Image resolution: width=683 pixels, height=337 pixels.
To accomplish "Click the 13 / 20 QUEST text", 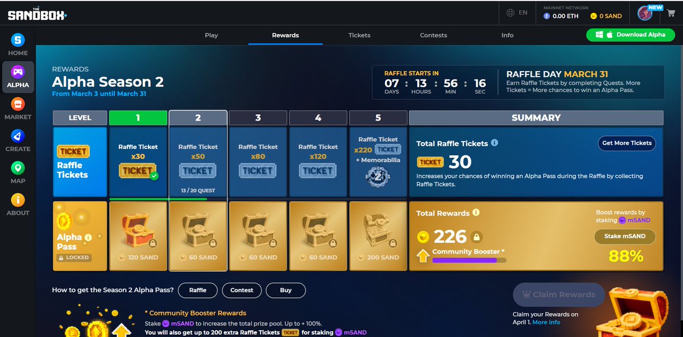I will [198, 190].
